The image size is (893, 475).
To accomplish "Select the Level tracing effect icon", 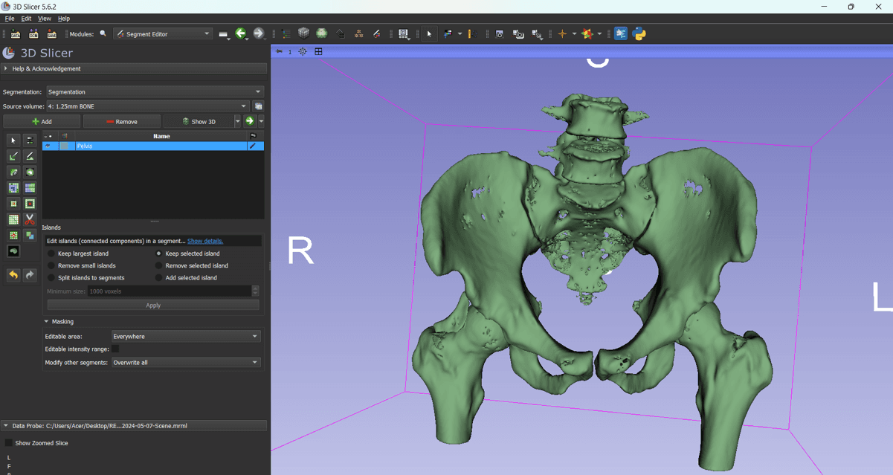I will 30,172.
